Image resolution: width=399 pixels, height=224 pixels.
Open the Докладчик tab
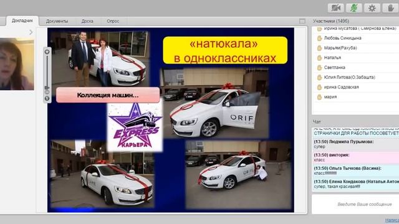click(x=22, y=21)
